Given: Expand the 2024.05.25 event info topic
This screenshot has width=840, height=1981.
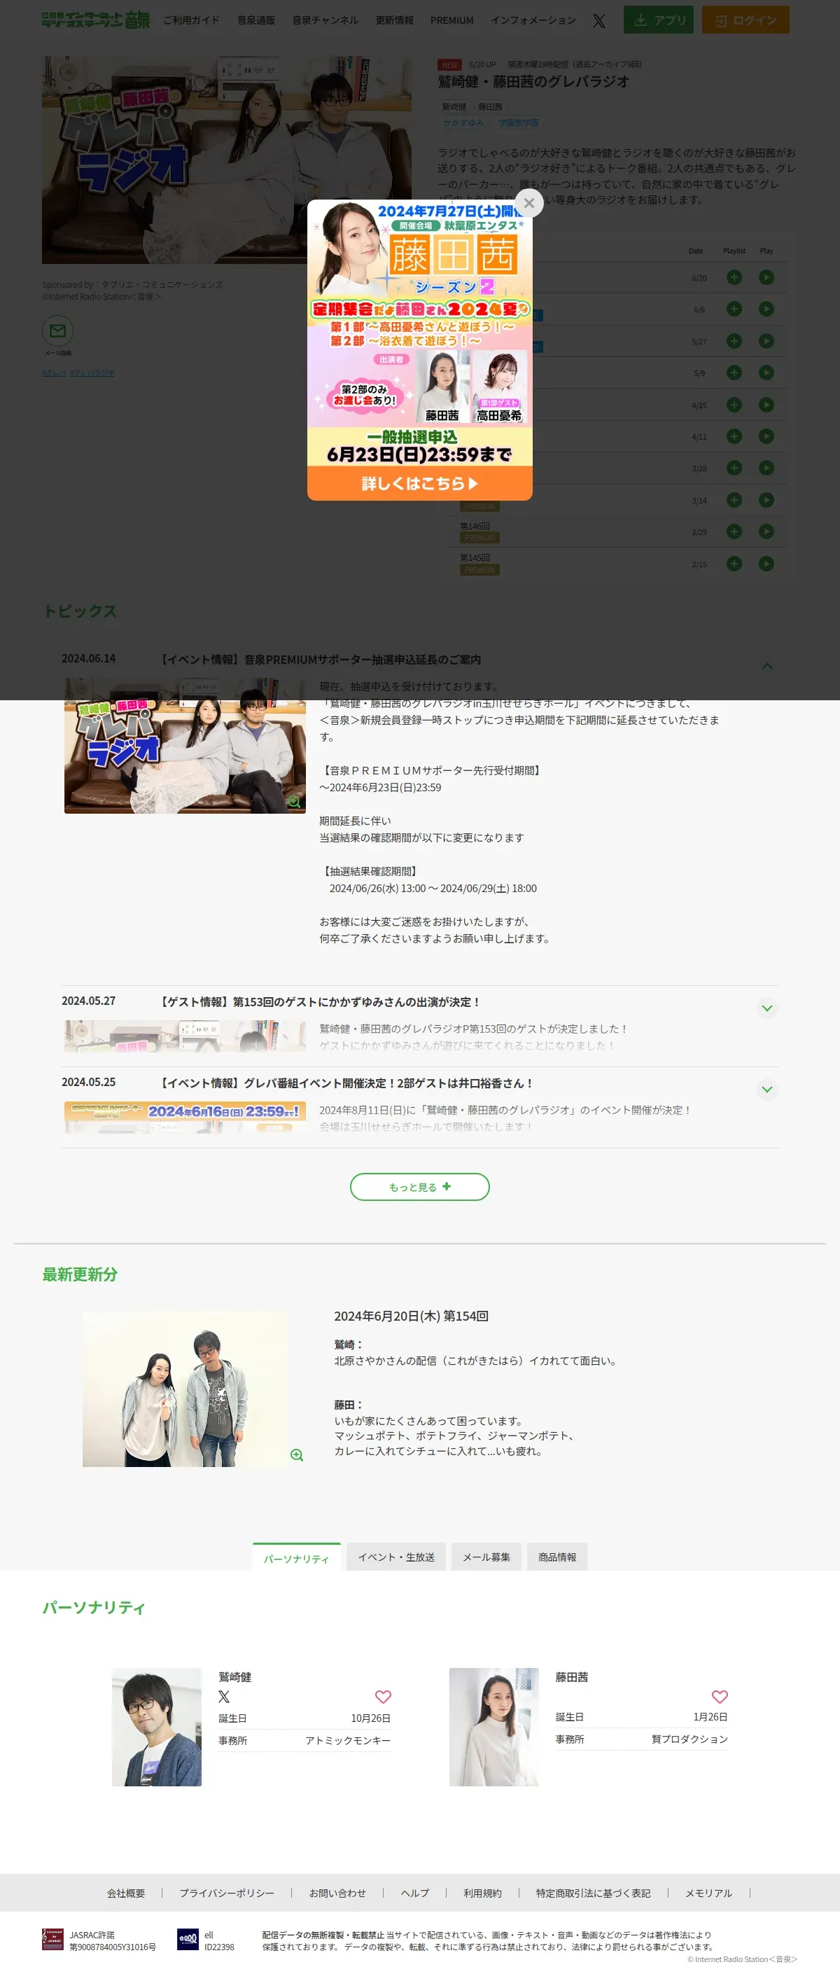Looking at the screenshot, I should tap(766, 1089).
